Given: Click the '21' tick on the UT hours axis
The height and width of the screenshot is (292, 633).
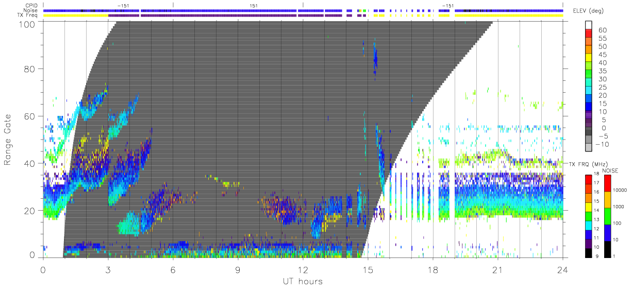Looking at the screenshot, I should [498, 269].
